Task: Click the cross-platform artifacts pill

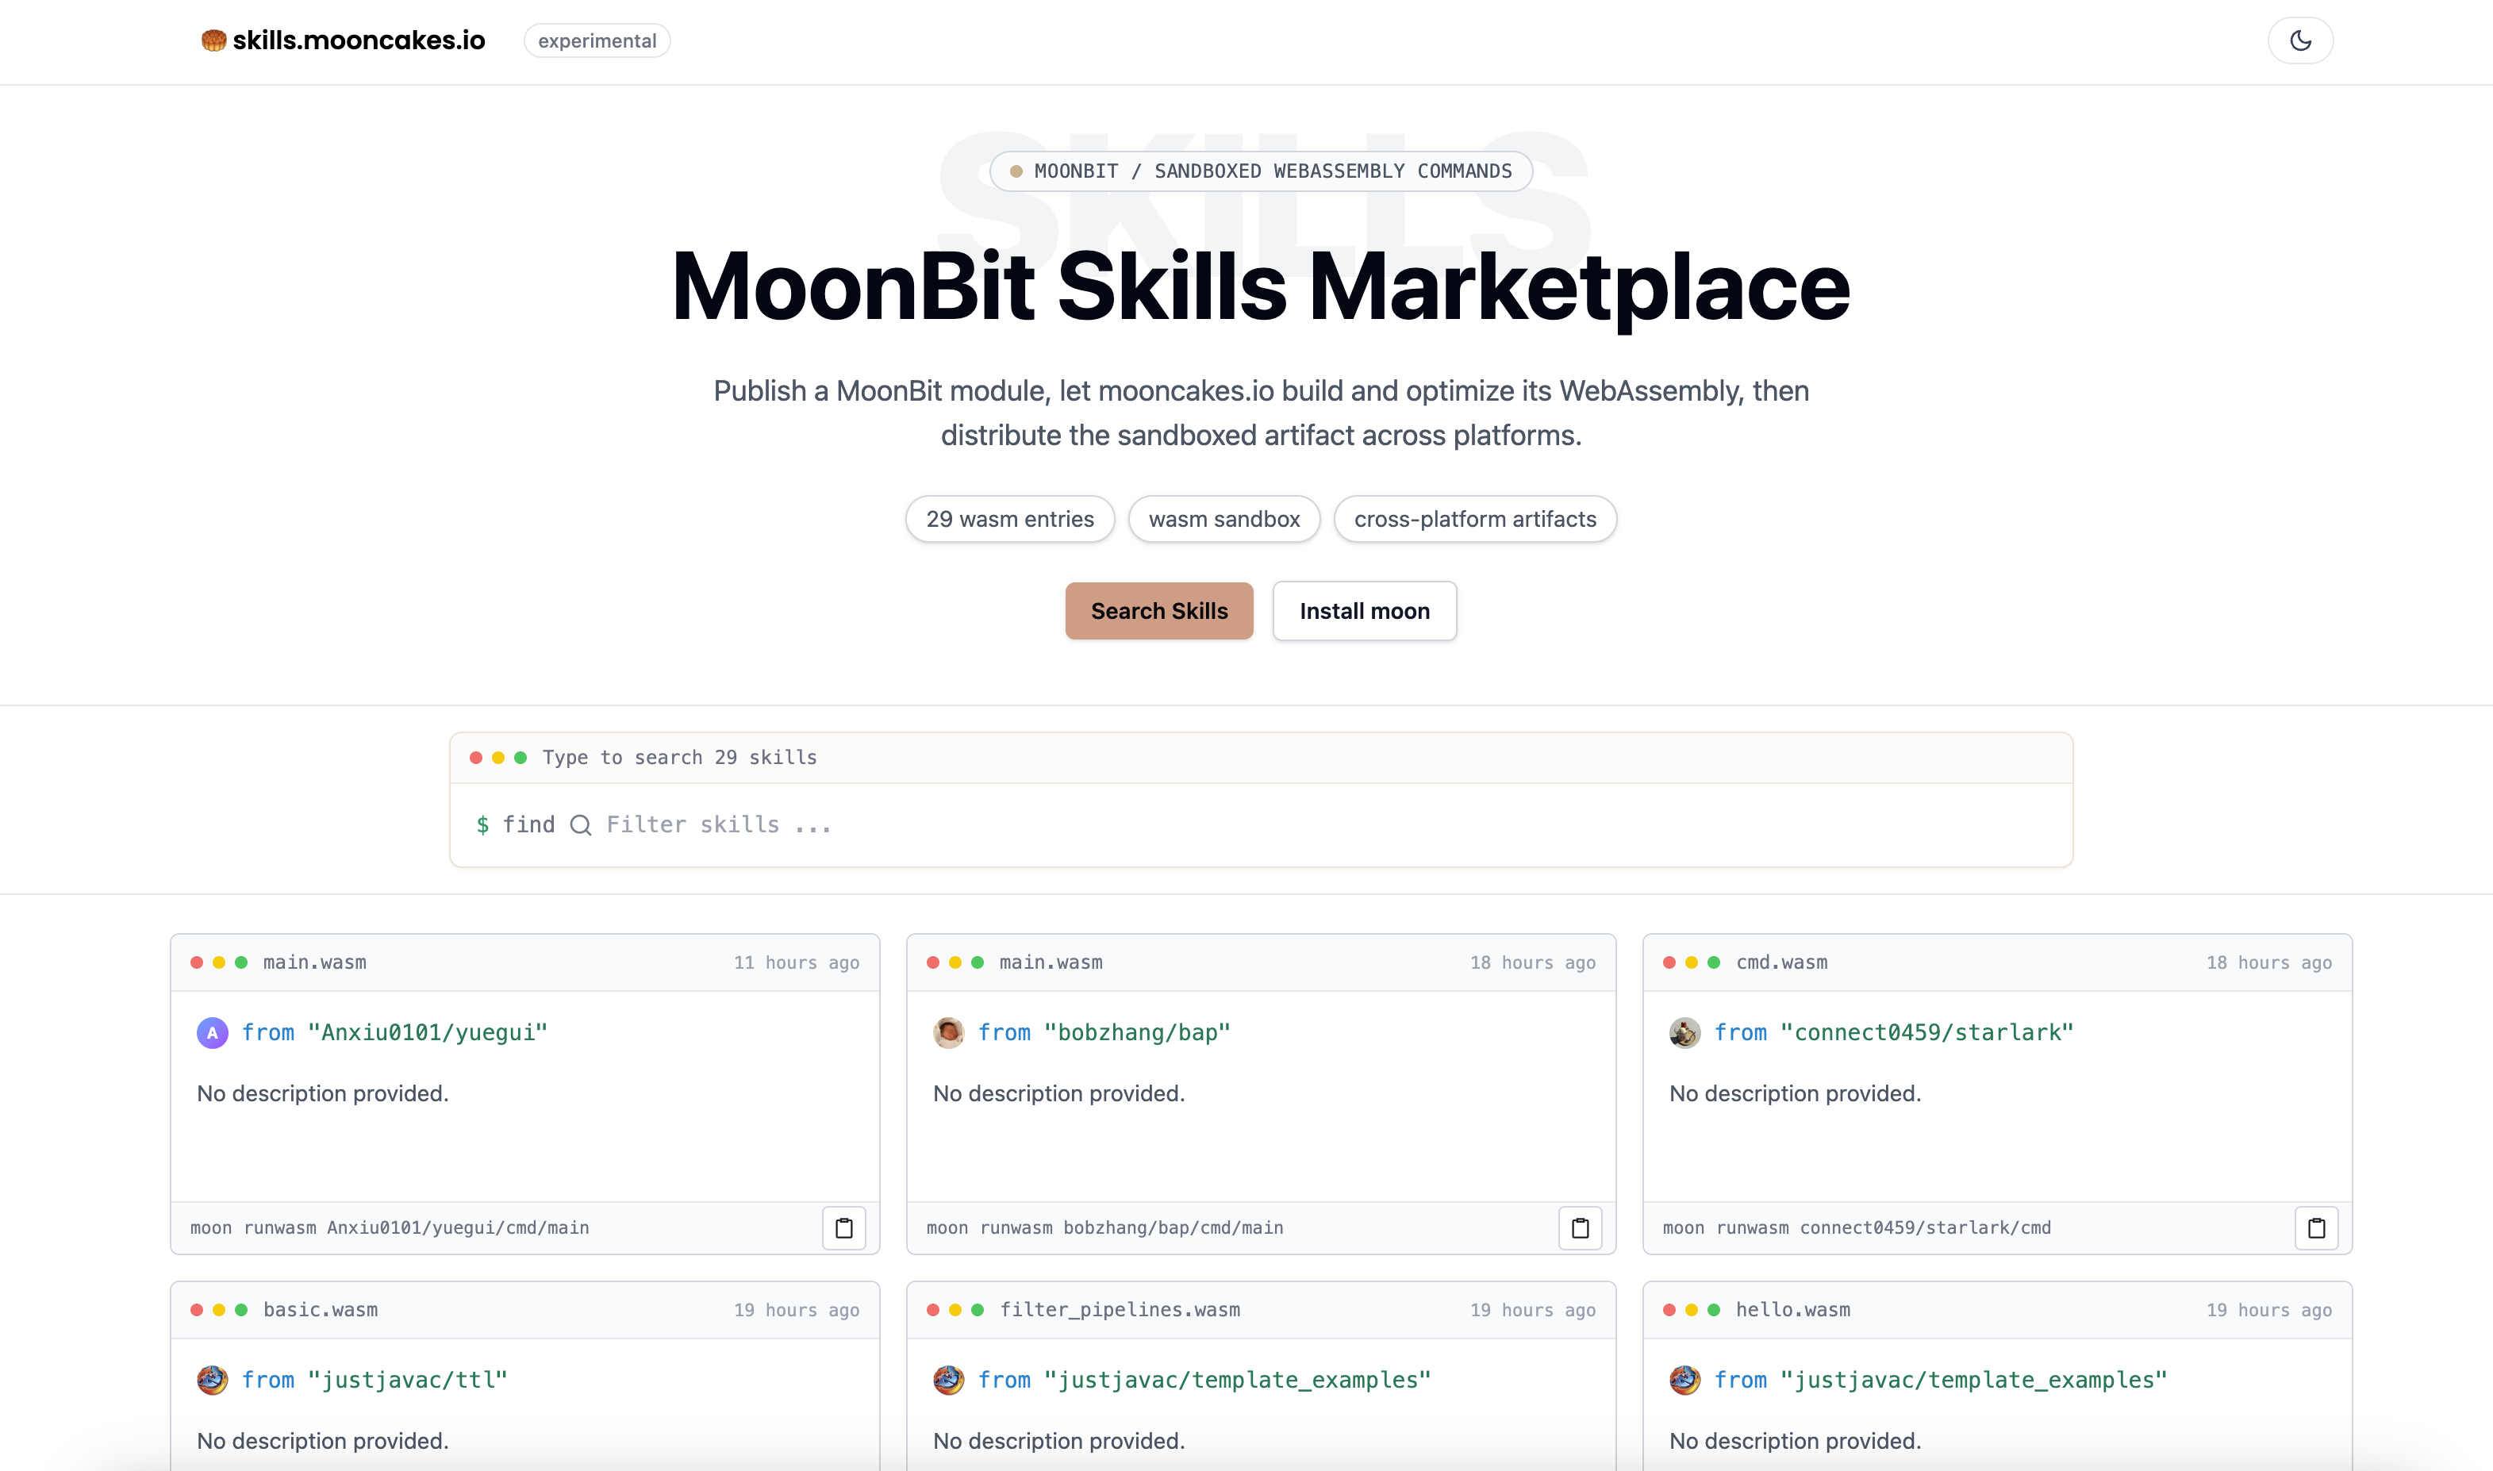Action: point(1475,520)
